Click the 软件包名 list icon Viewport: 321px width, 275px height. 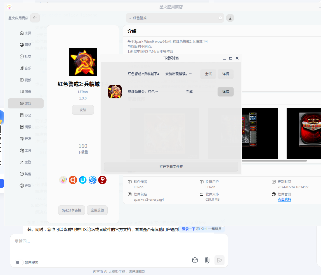pos(129,194)
